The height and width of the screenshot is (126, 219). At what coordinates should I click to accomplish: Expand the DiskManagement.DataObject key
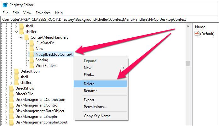click(x=6, y=111)
